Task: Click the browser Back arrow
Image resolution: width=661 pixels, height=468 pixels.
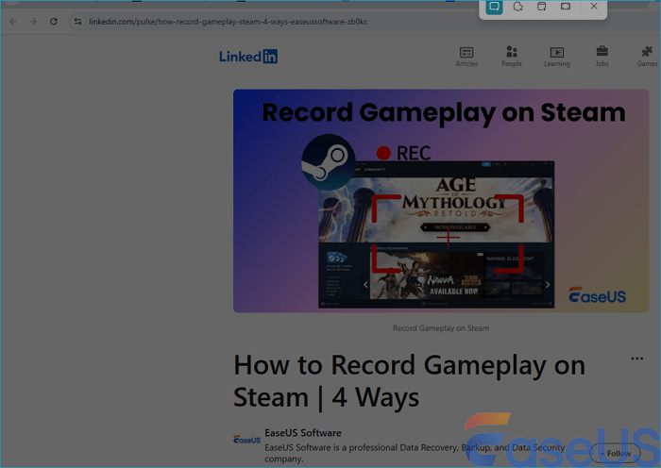Action: click(13, 21)
